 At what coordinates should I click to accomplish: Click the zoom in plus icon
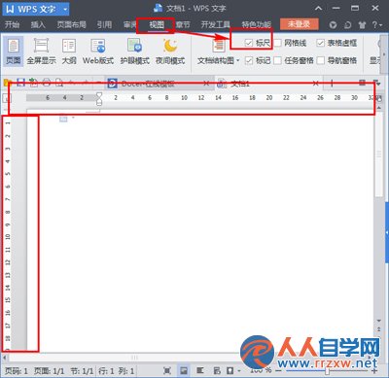(x=374, y=371)
